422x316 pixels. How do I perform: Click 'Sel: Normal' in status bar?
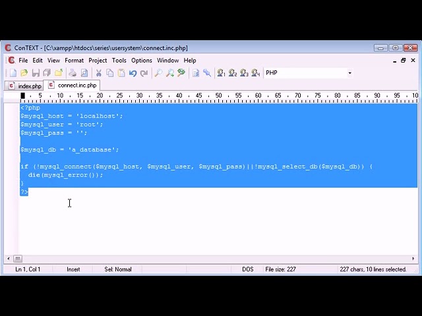(118, 269)
